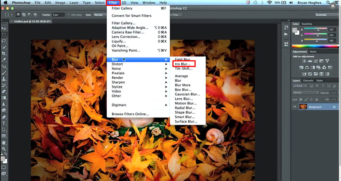Click the Feather input field
341x181 pixels.
[x=58, y=15]
